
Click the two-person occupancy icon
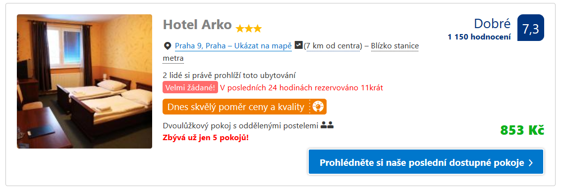click(x=327, y=125)
